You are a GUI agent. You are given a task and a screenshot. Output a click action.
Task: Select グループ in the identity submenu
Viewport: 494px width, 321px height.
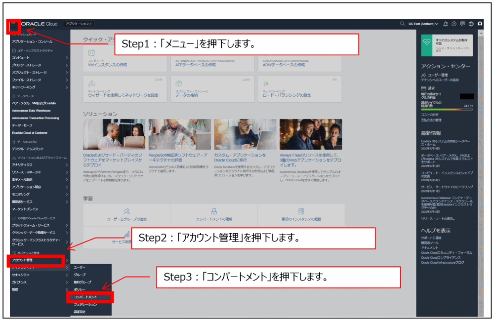pyautogui.click(x=80, y=275)
